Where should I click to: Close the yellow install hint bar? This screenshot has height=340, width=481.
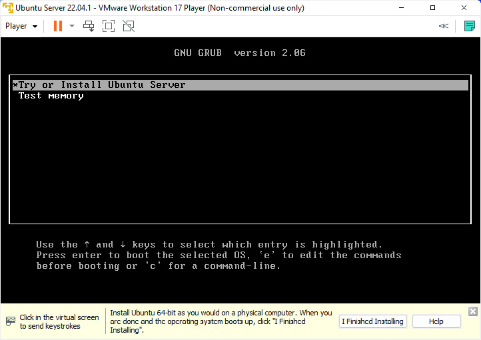point(473,311)
